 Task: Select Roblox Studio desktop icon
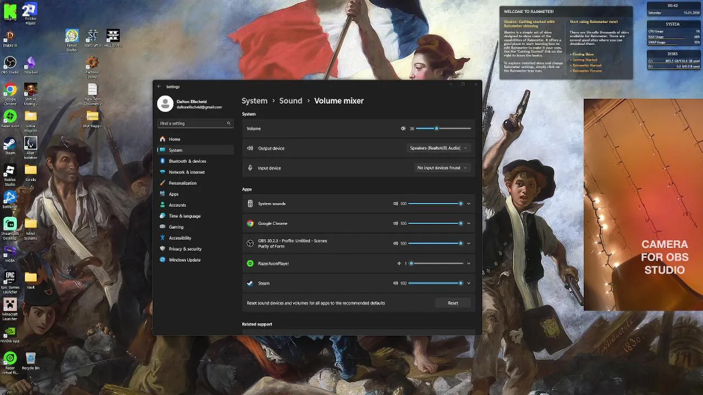click(10, 176)
